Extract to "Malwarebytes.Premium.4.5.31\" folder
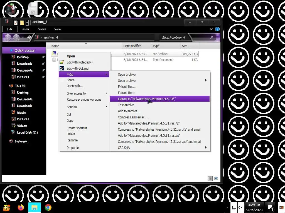Image resolution: width=285 pixels, height=213 pixels. tap(160, 99)
